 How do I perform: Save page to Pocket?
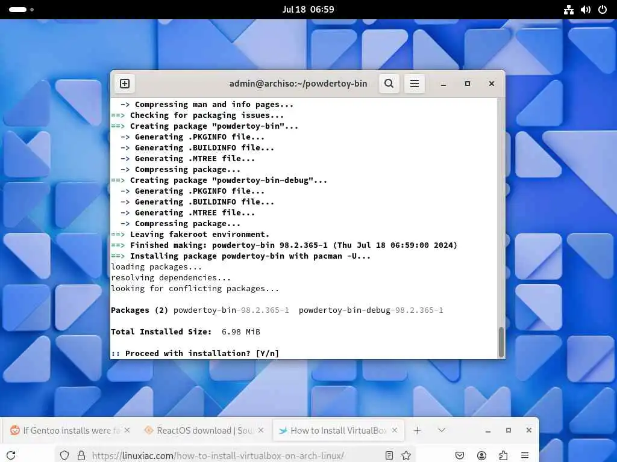[460, 455]
